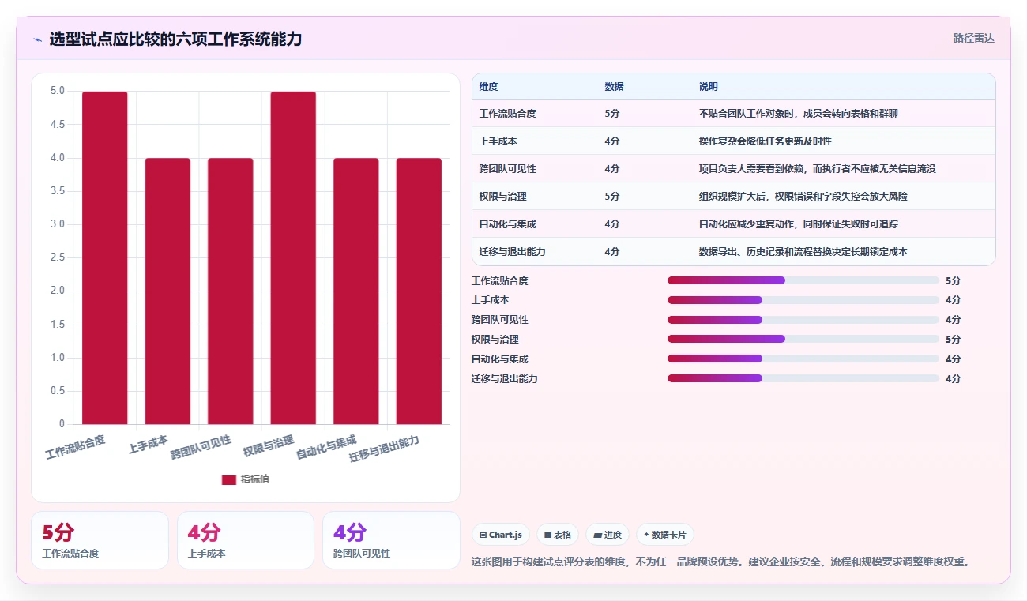Click the 上手成本 progress bar

[x=803, y=300]
